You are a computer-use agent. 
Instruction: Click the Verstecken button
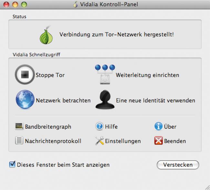[178, 165]
